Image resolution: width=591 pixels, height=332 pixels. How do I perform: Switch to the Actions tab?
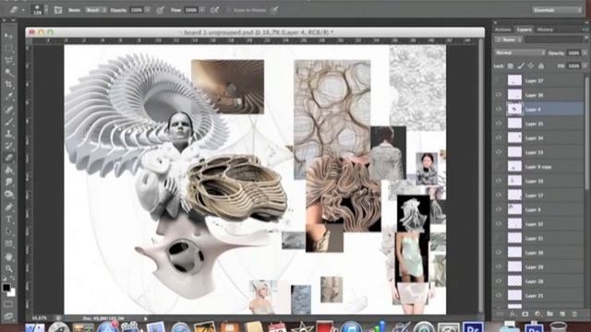502,30
